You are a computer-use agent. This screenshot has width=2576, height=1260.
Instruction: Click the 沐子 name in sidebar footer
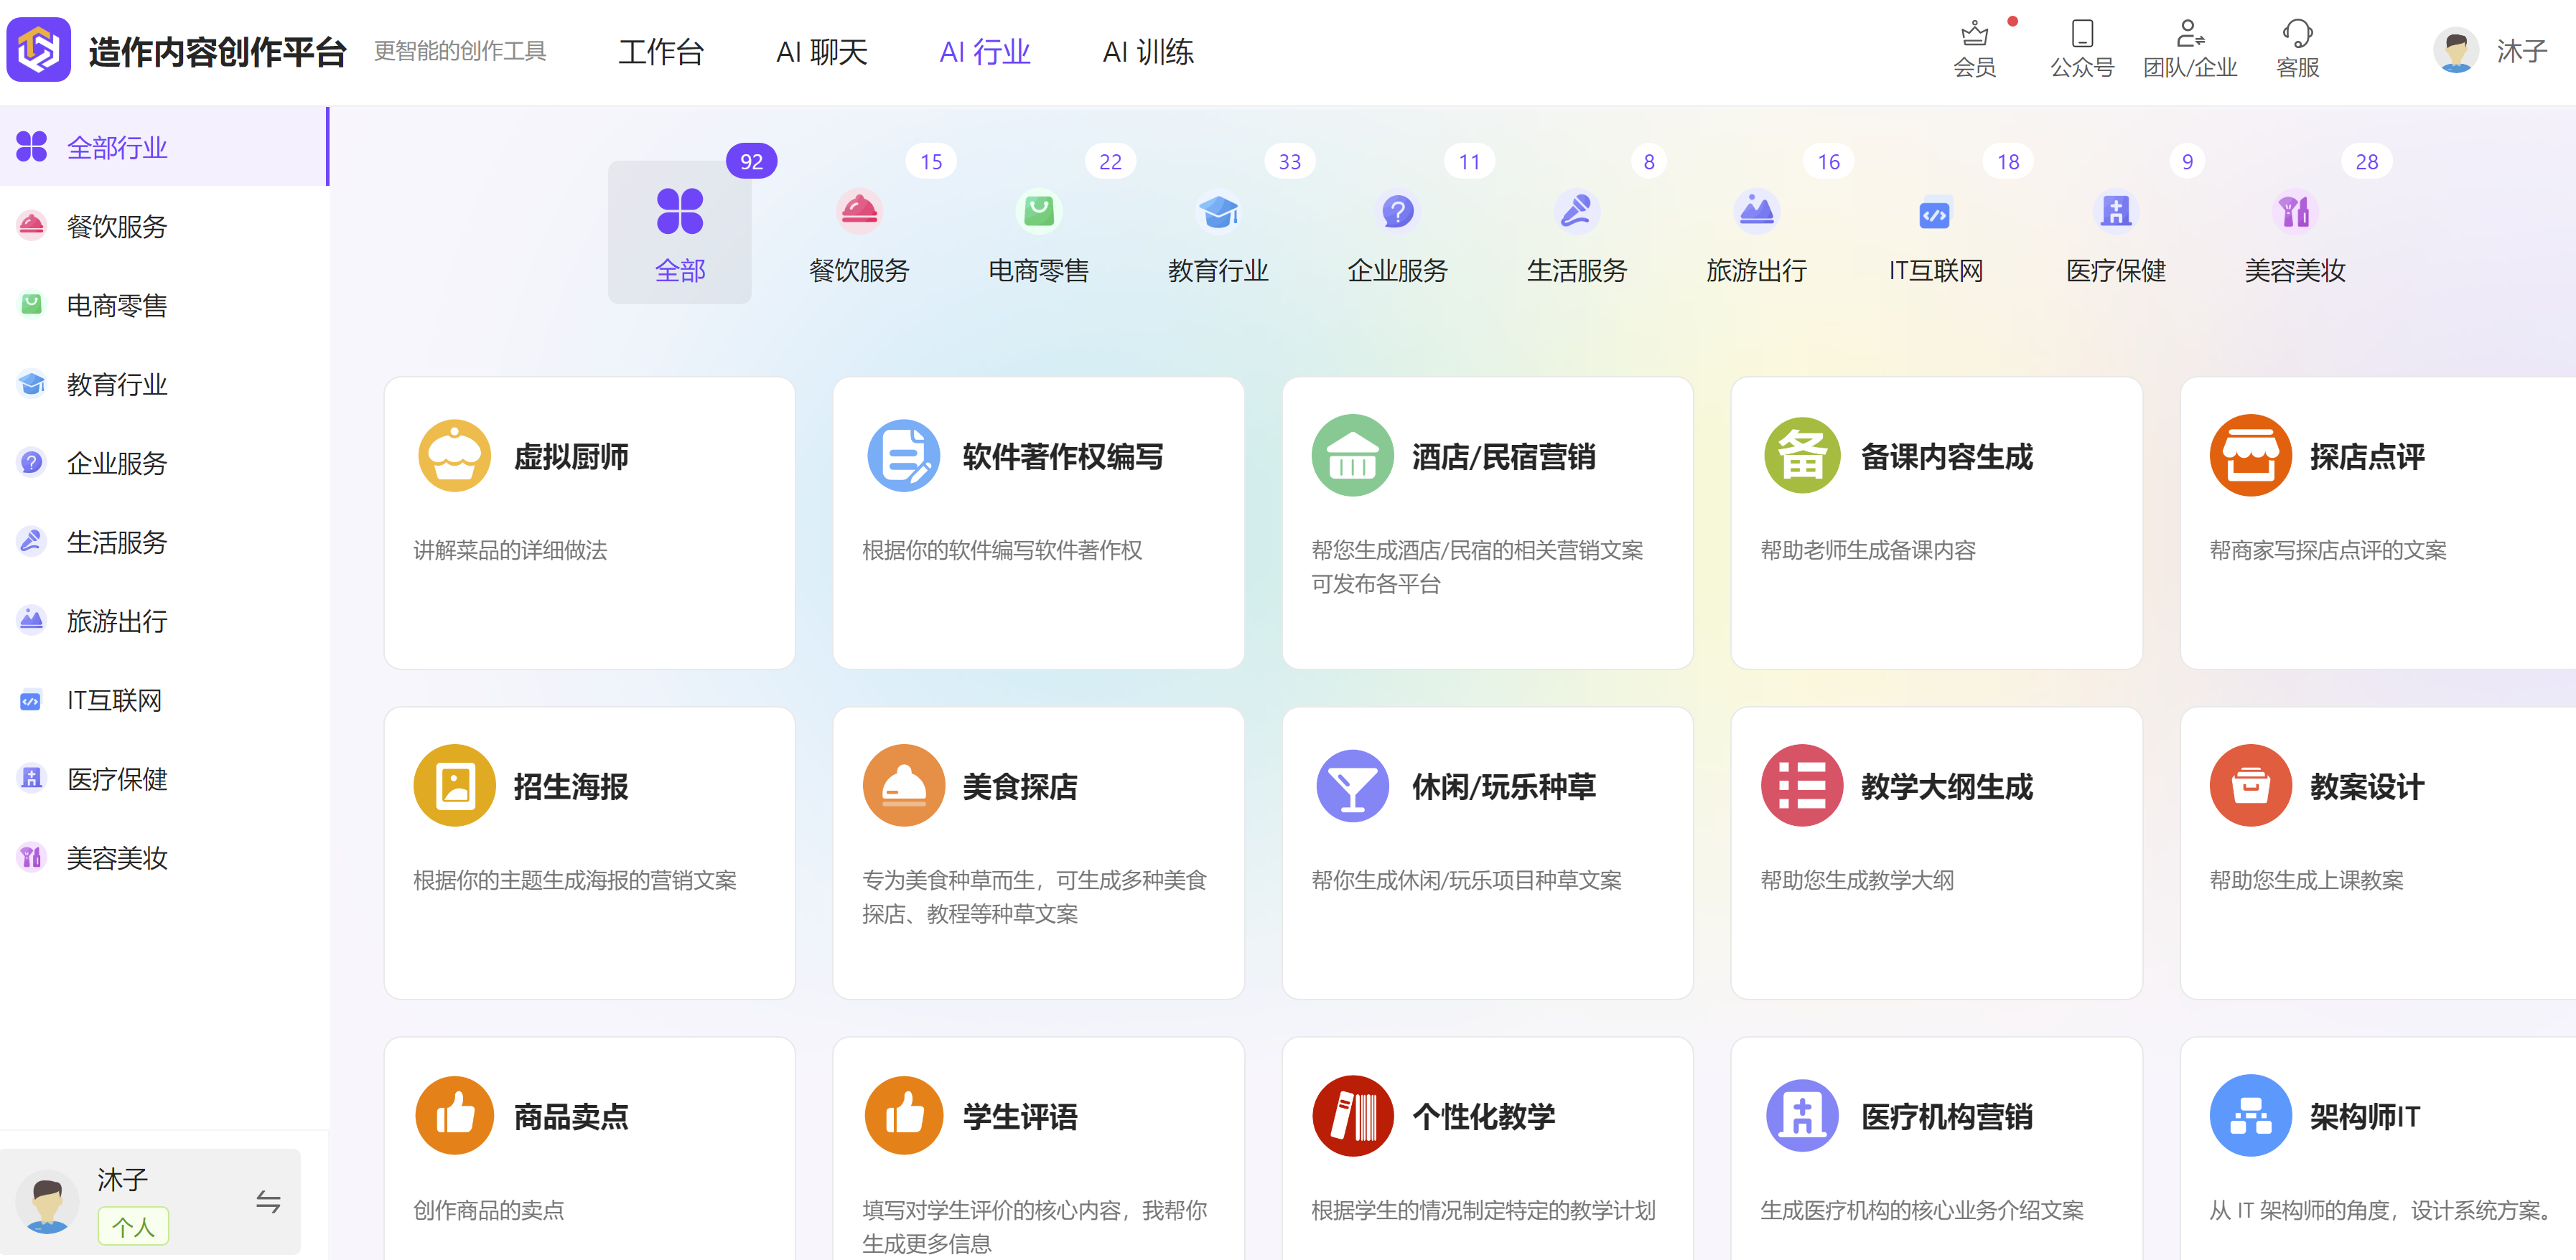click(x=122, y=1179)
